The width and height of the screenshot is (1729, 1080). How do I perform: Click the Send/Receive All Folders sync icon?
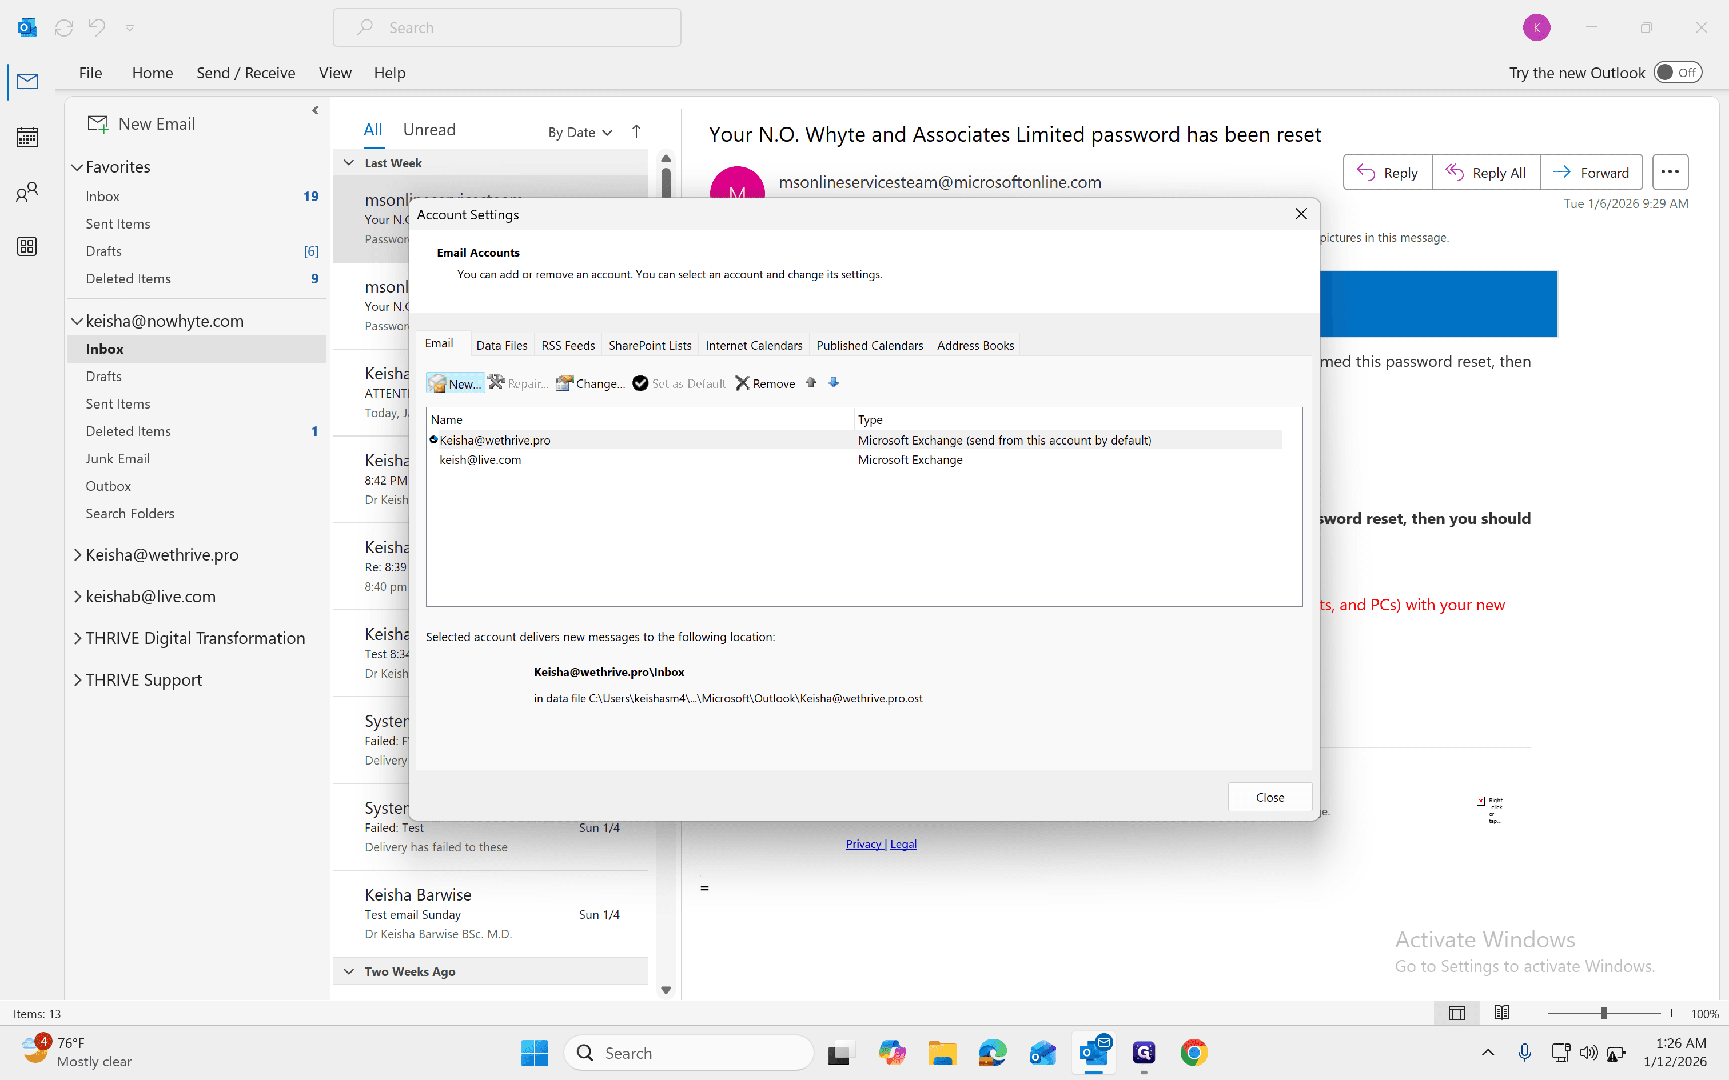tap(64, 28)
